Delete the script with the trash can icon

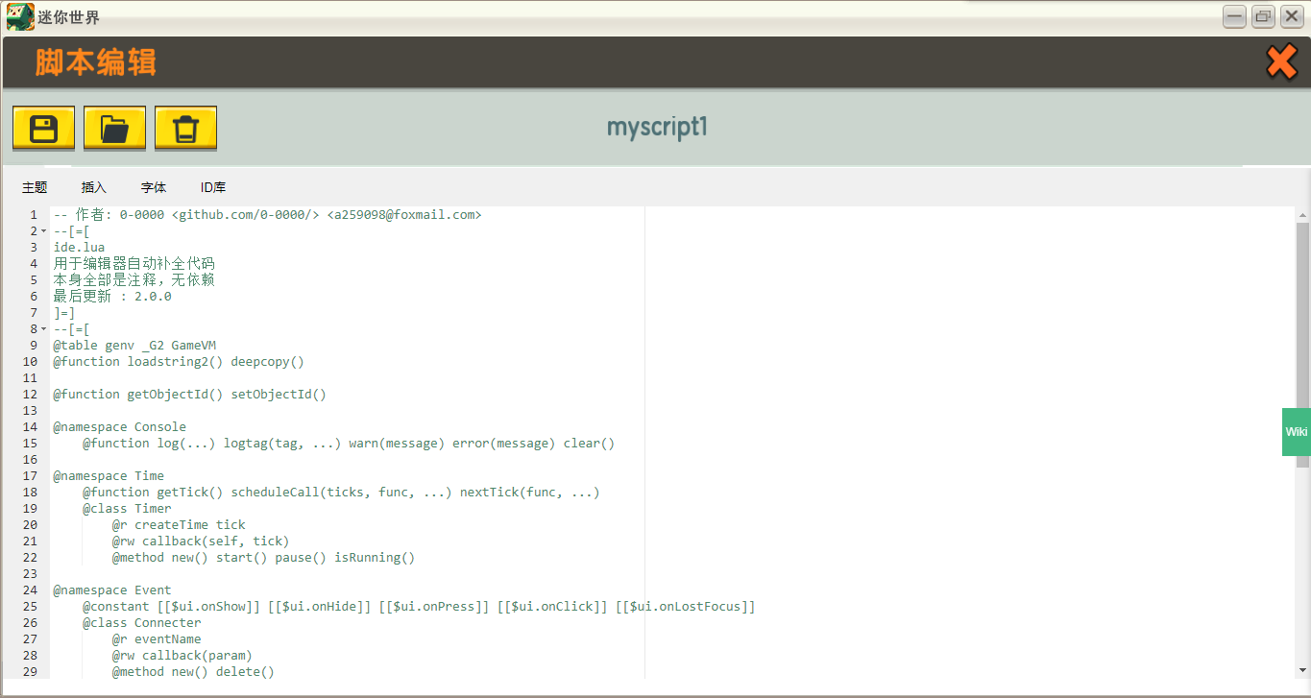[x=185, y=128]
